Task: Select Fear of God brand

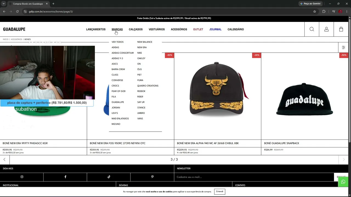Action: (x=118, y=91)
